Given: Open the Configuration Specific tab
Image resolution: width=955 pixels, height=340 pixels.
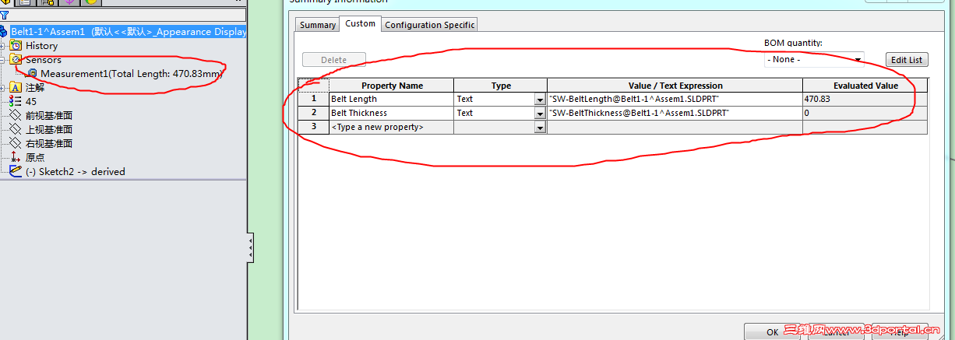Looking at the screenshot, I should [430, 25].
